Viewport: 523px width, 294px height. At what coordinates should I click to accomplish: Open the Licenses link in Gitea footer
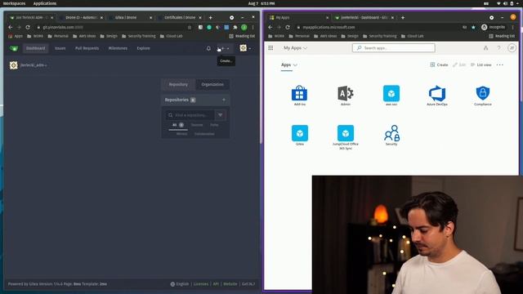pyautogui.click(x=201, y=284)
